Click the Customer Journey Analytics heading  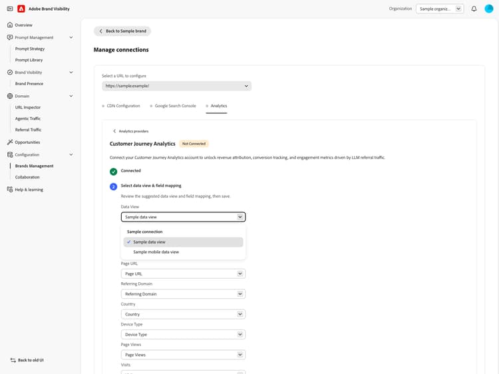(142, 144)
